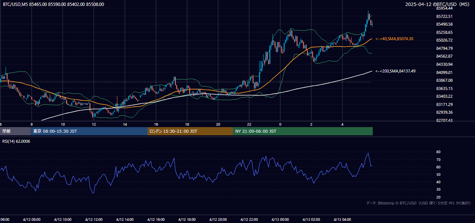Click price axis label 84562.87
475x223 pixels.
[x=444, y=56]
